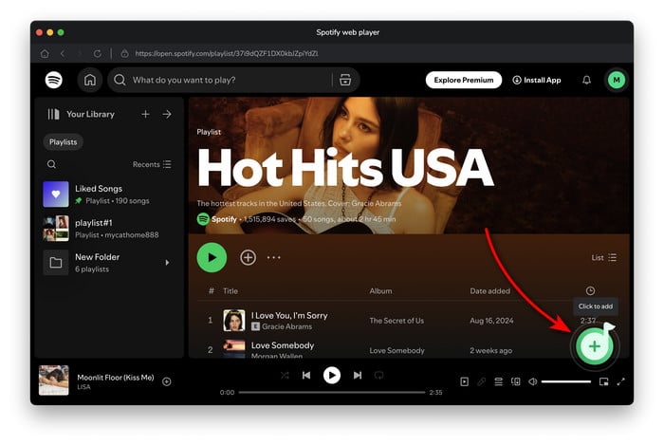This screenshot has height=445, width=664.
Task: Sort by Album column header
Action: point(380,291)
